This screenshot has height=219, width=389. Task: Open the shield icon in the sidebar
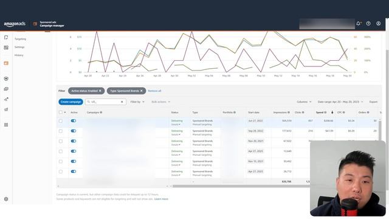6,78
